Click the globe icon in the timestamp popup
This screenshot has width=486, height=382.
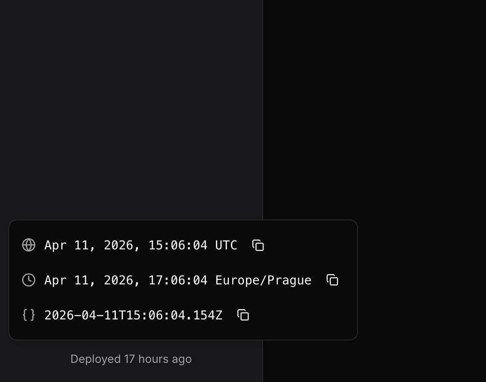tap(29, 245)
